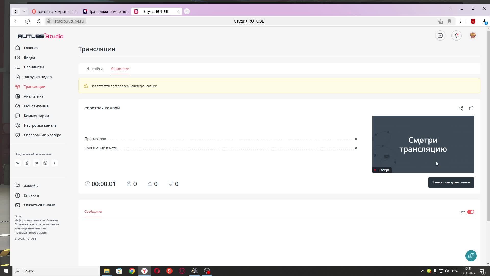Open browser three-dot menu
Viewport: 490px width, 276px height.
[461, 21]
